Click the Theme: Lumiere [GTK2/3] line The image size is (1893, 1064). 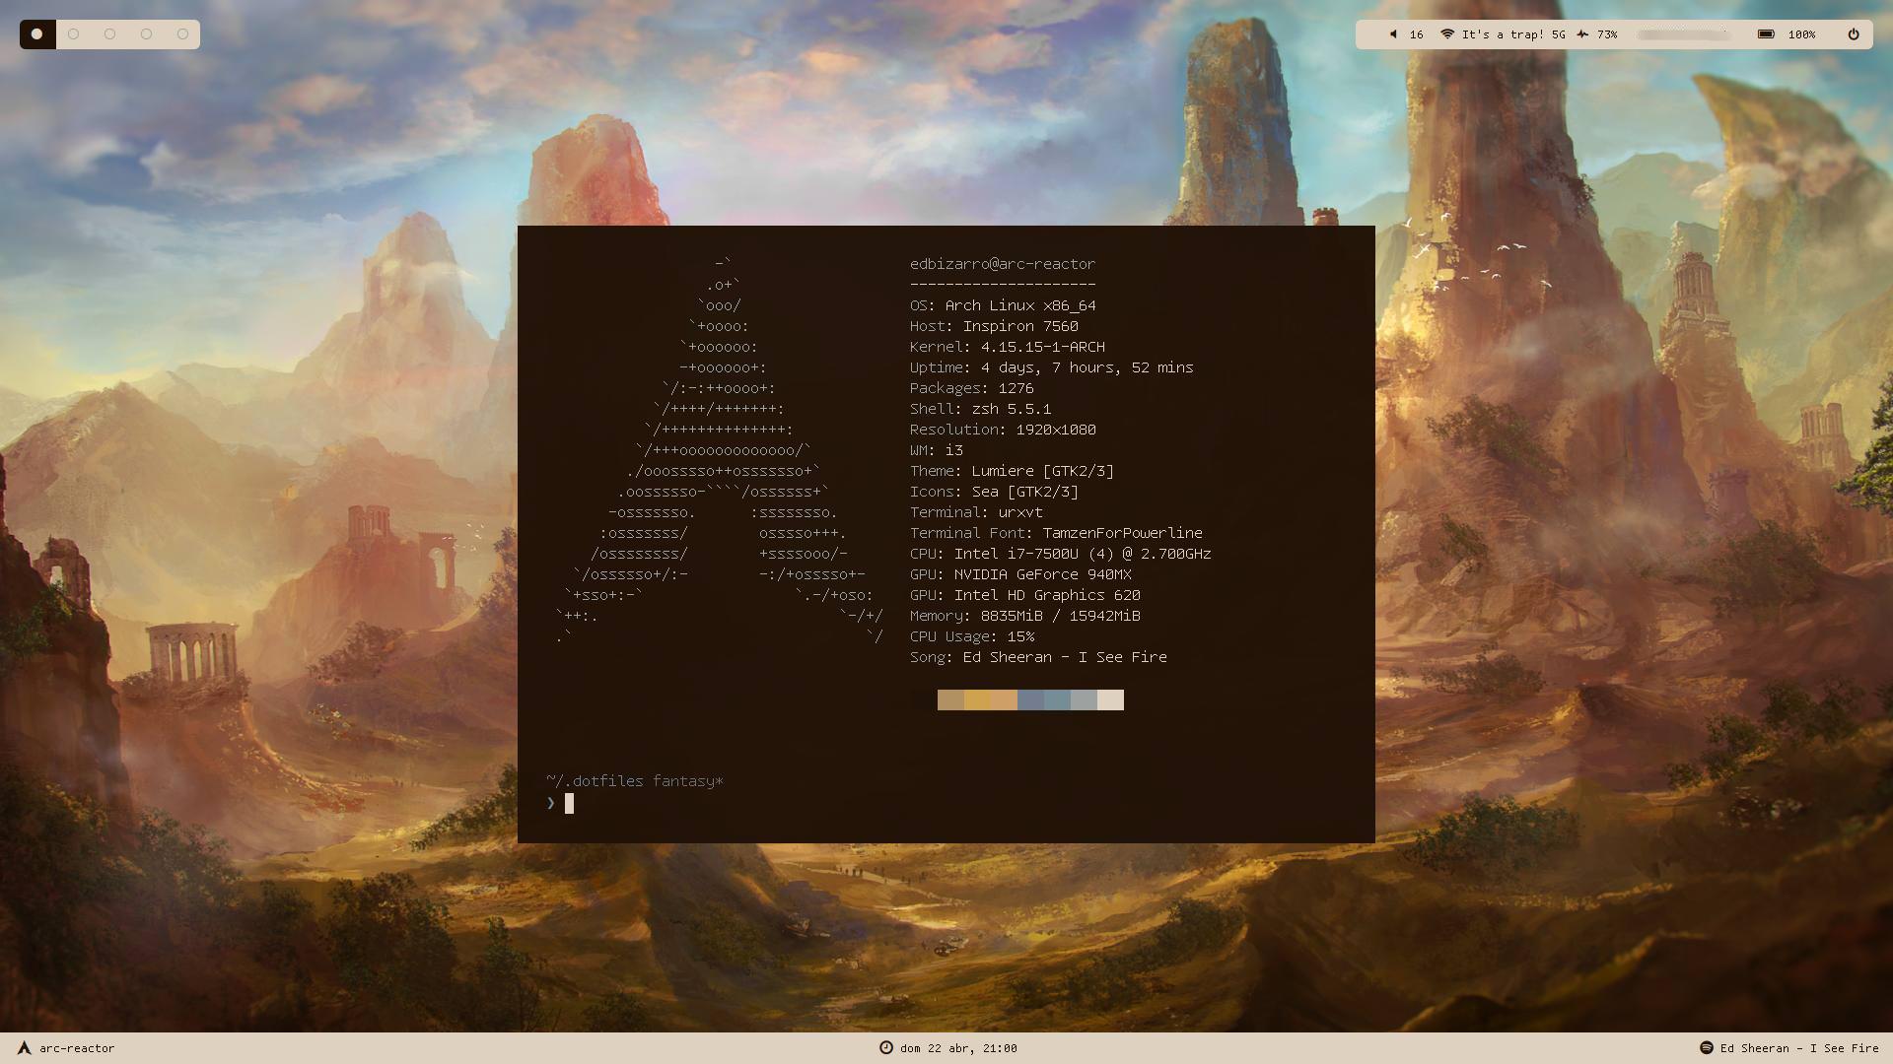pyautogui.click(x=1012, y=471)
